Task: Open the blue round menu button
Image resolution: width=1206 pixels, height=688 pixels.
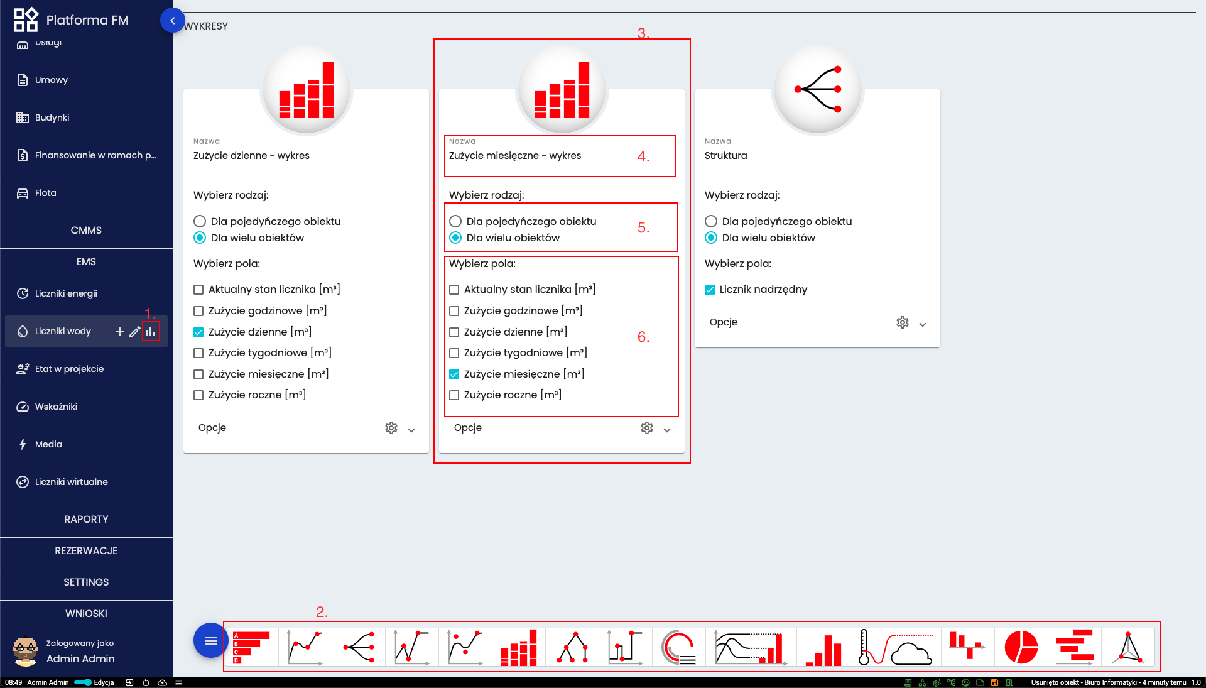Action: tap(211, 641)
